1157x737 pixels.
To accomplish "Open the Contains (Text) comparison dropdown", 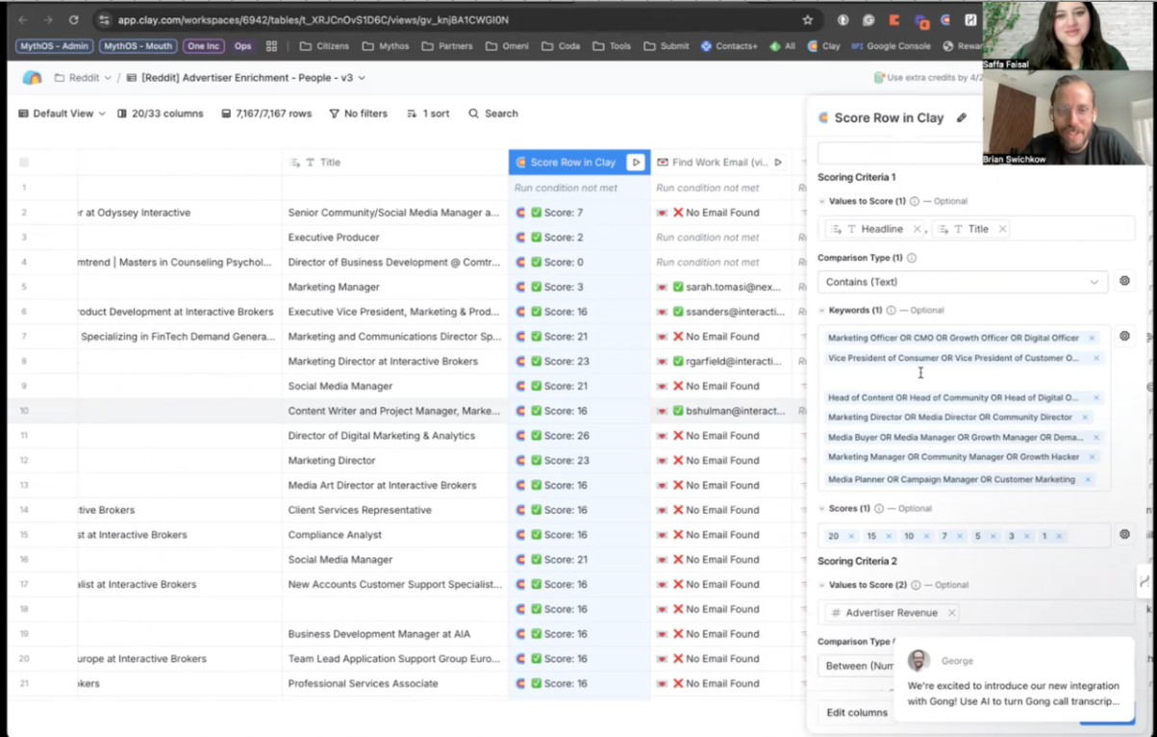I will (x=963, y=282).
